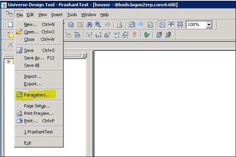Select Save All in the File menu
The width and height of the screenshot is (236, 157).
pos(39,65)
